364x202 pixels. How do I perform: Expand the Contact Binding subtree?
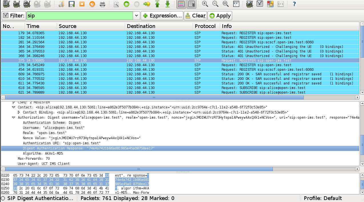point(19,112)
